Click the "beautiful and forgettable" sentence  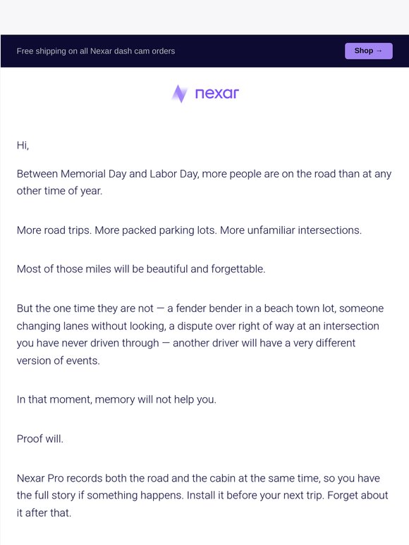(x=141, y=269)
